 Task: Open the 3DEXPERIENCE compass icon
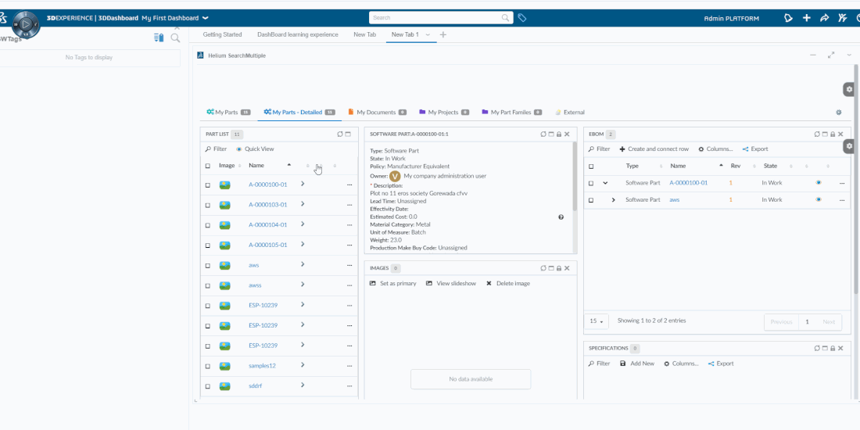point(27,24)
